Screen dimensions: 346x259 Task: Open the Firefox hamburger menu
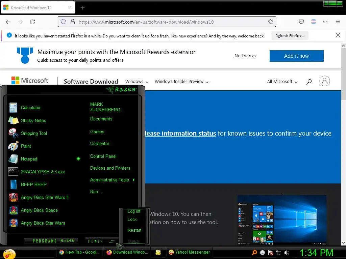pyautogui.click(x=338, y=22)
